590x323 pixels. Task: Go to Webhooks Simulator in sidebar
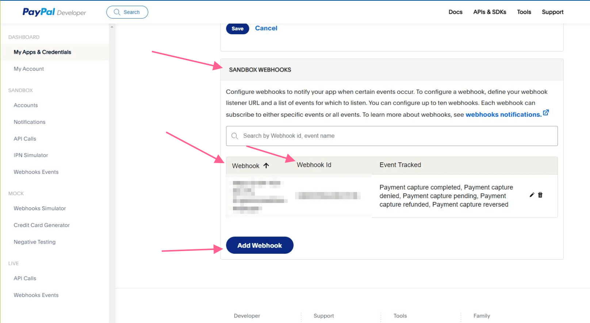click(40, 208)
